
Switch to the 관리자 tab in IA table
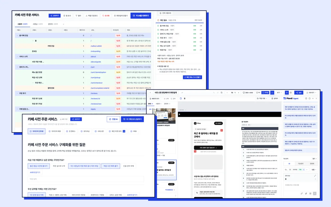pos(53,24)
